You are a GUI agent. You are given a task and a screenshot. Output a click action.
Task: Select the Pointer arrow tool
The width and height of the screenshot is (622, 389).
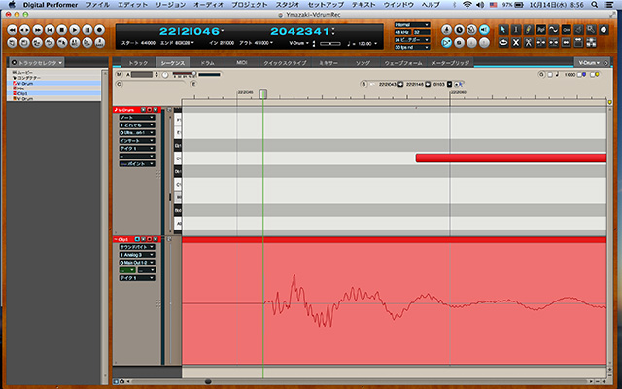pyautogui.click(x=503, y=30)
